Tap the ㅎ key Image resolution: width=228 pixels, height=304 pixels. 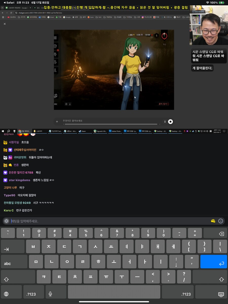[x=98, y=261]
